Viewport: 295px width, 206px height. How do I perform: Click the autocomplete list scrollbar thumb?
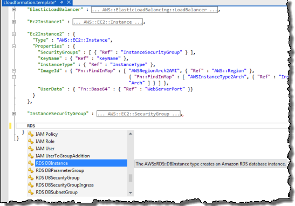(x=131, y=178)
